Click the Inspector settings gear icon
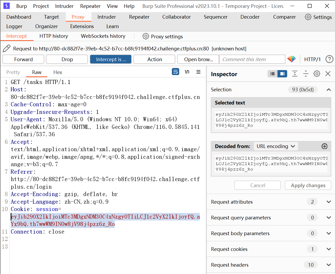335x274 pixels. pos(317,74)
